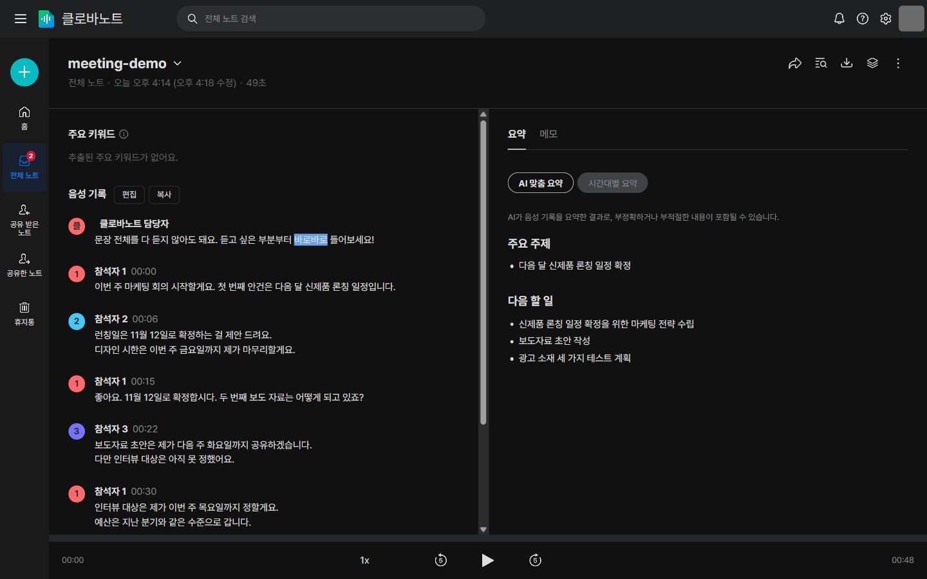Share the note with share arrow icon
This screenshot has height=579, width=927.
click(x=795, y=63)
